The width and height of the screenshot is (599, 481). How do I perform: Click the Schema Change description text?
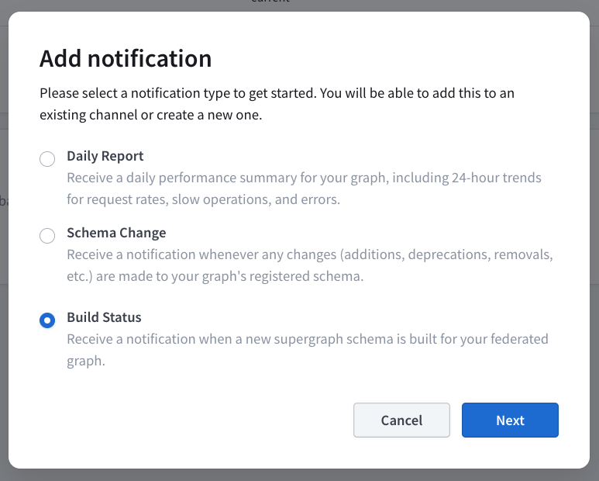coord(310,265)
